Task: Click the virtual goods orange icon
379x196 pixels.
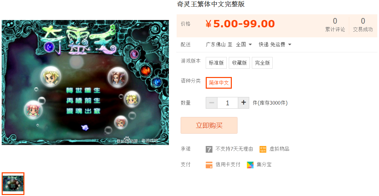Action: 263,149
